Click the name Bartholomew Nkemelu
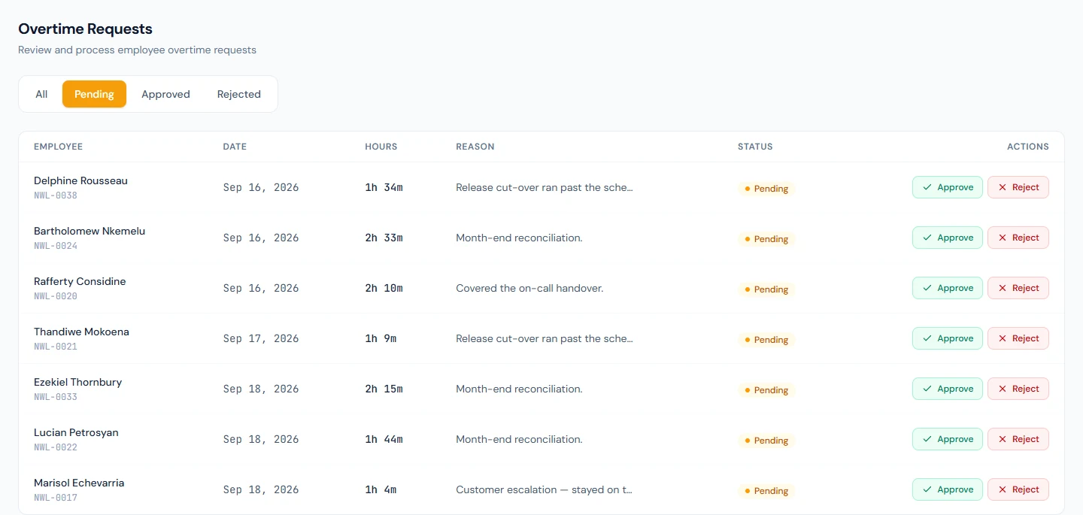The width and height of the screenshot is (1083, 515). 89,231
